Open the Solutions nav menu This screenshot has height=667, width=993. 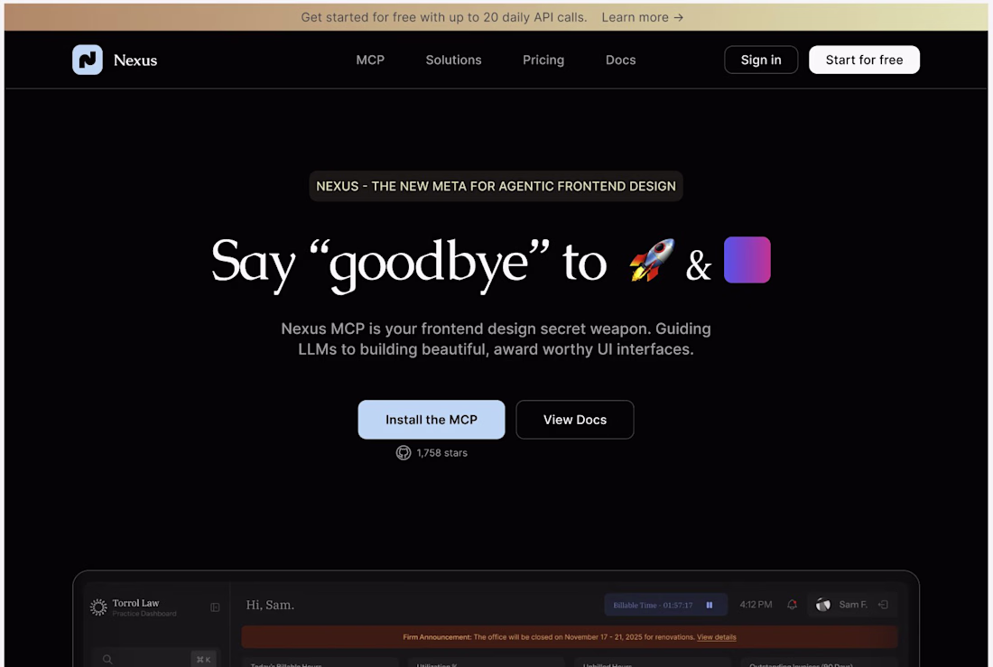pos(453,60)
